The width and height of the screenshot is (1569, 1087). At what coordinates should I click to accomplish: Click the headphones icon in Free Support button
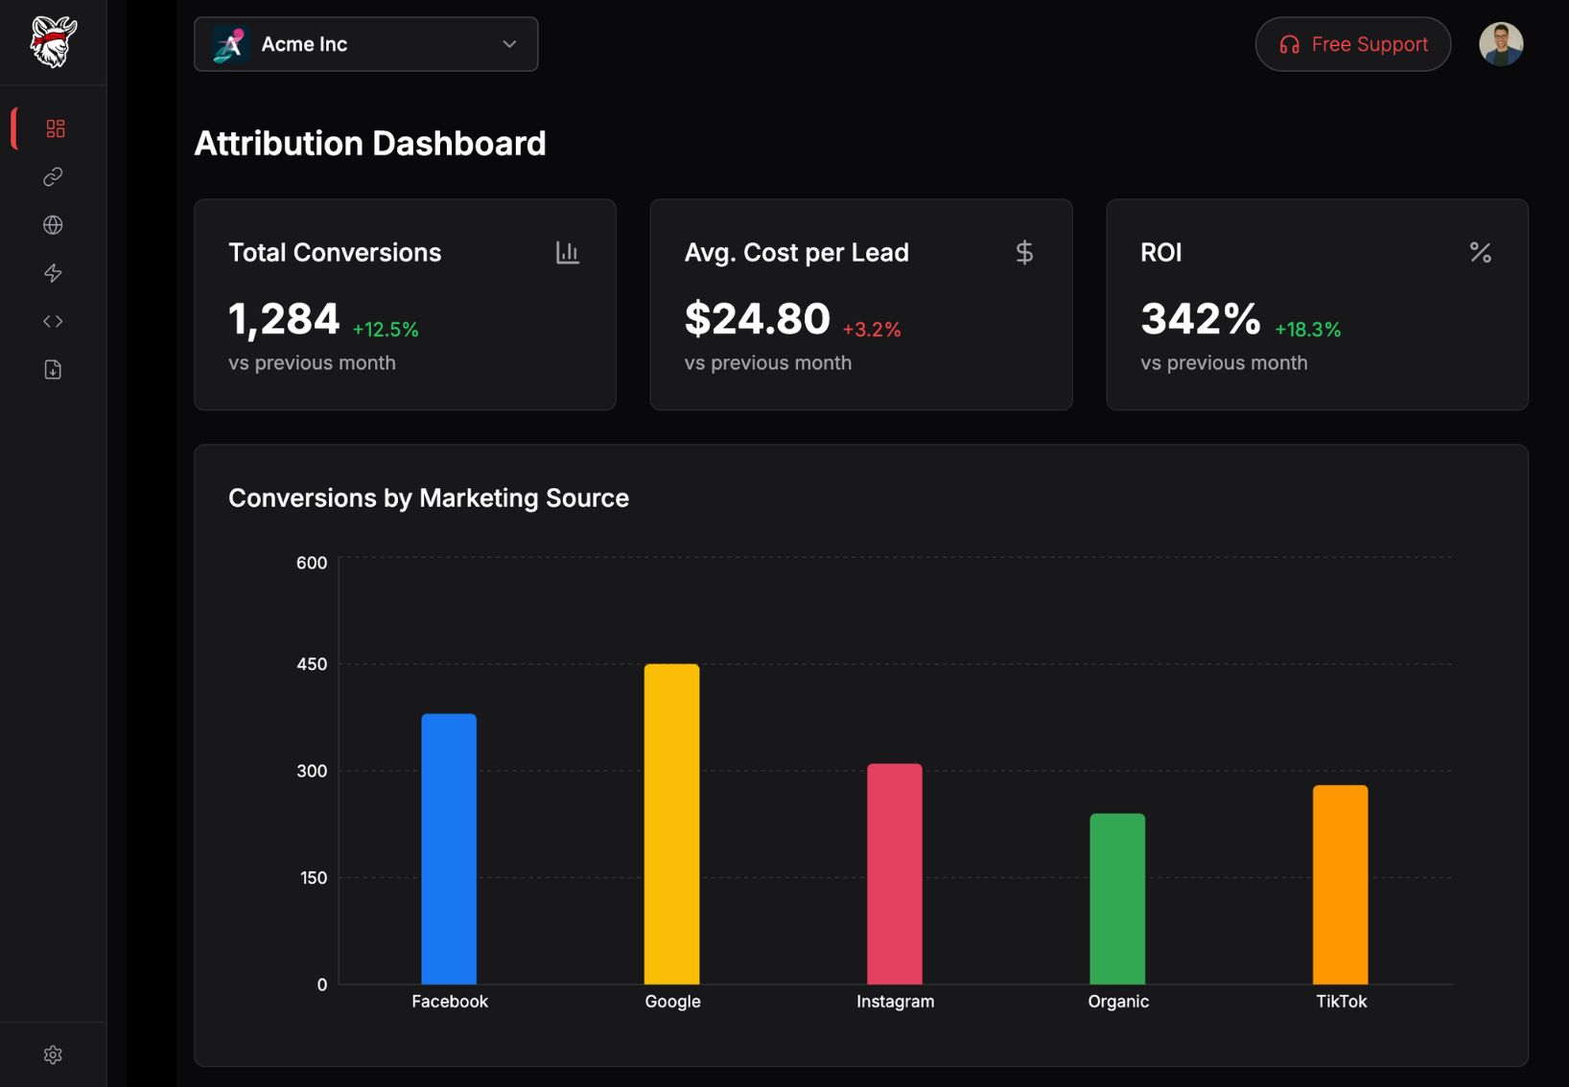tap(1289, 44)
